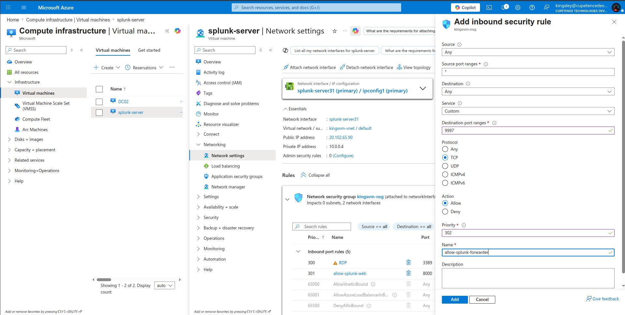This screenshot has height=315, width=625.
Task: Click the Add button
Action: tap(455, 299)
